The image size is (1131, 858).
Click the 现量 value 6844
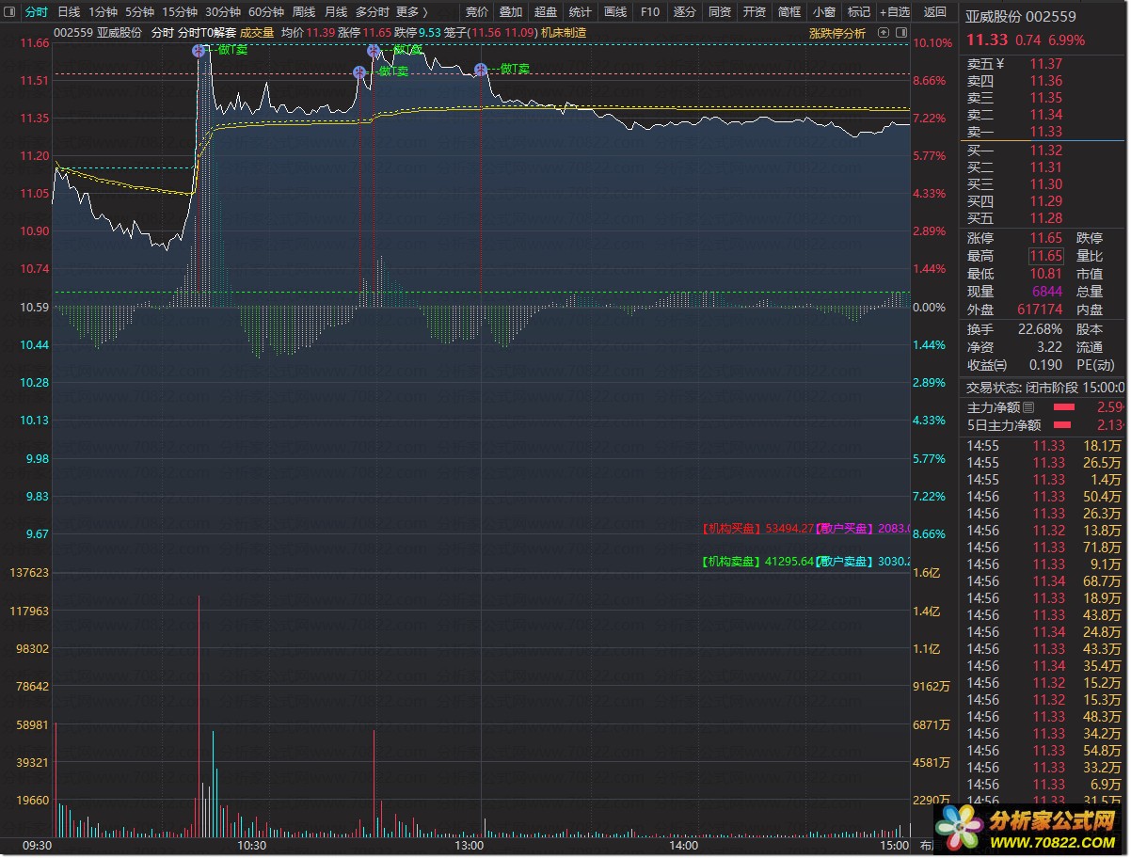click(x=1047, y=292)
